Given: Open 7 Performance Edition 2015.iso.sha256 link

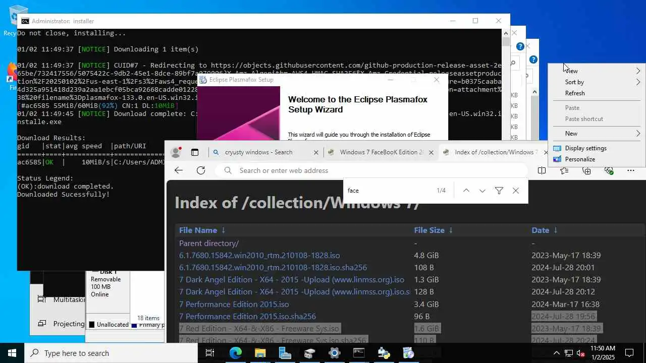Looking at the screenshot, I should pos(247,317).
